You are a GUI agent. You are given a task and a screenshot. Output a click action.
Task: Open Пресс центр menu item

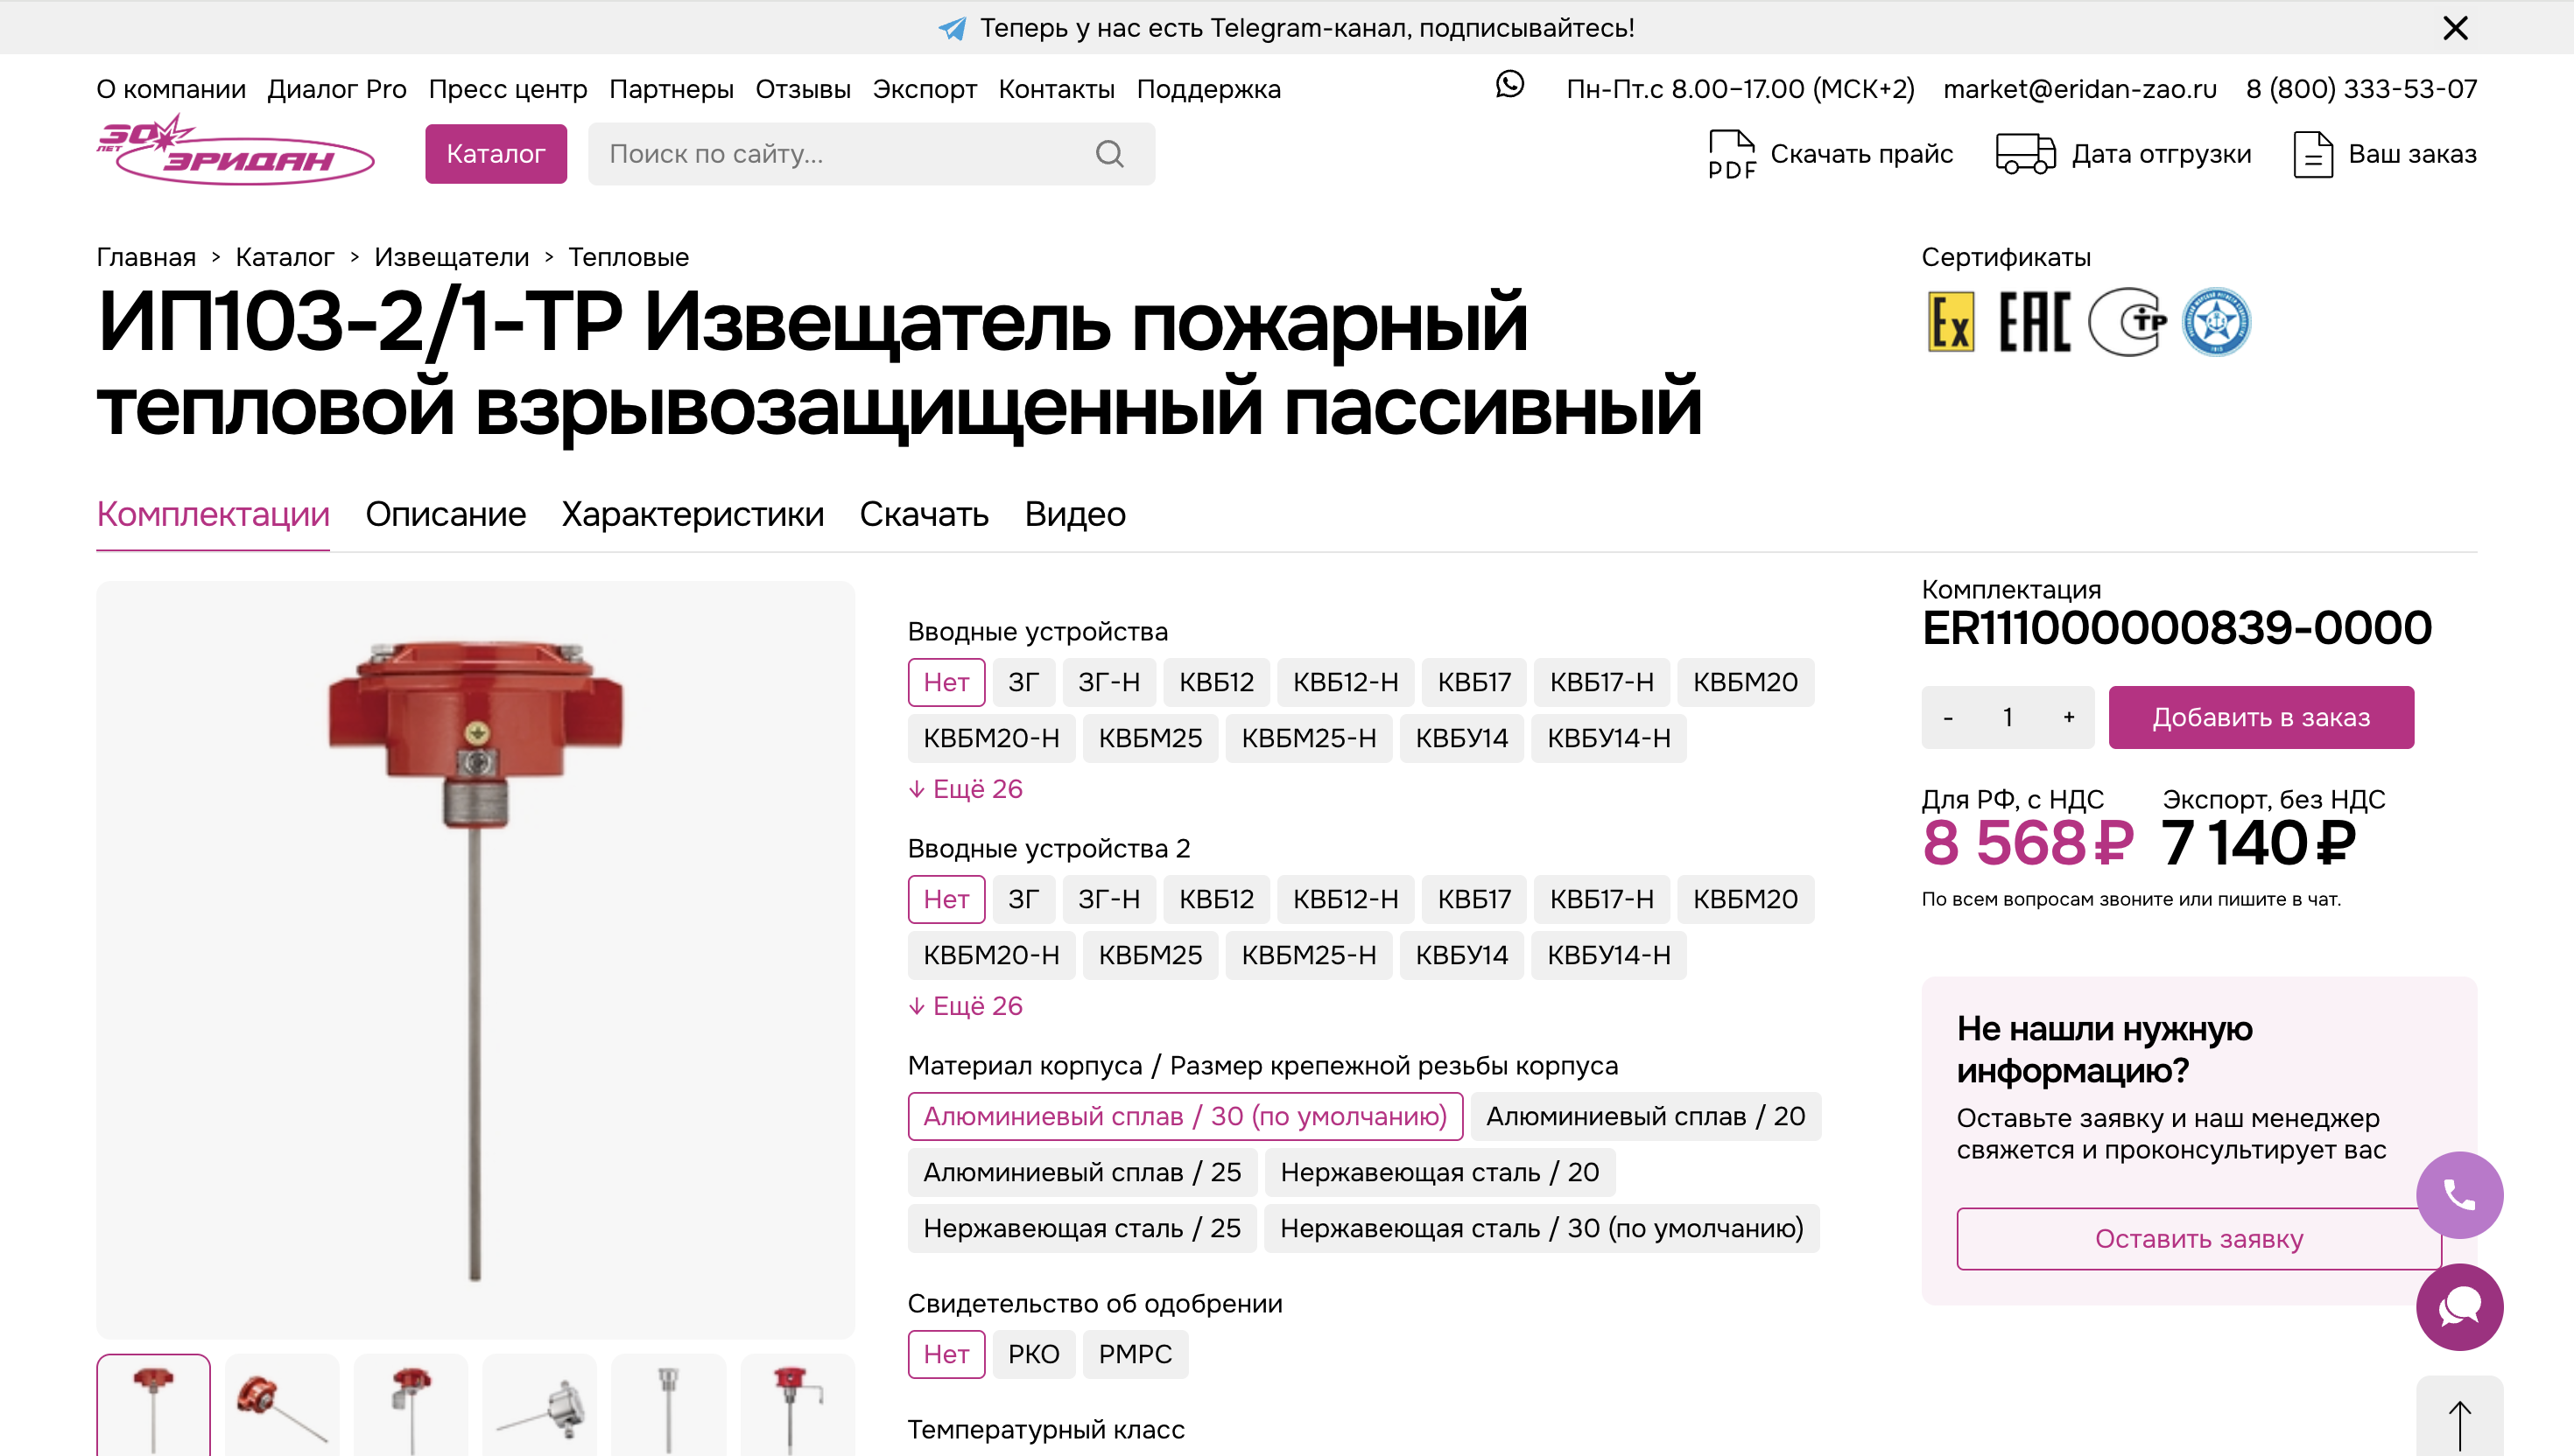pyautogui.click(x=508, y=89)
